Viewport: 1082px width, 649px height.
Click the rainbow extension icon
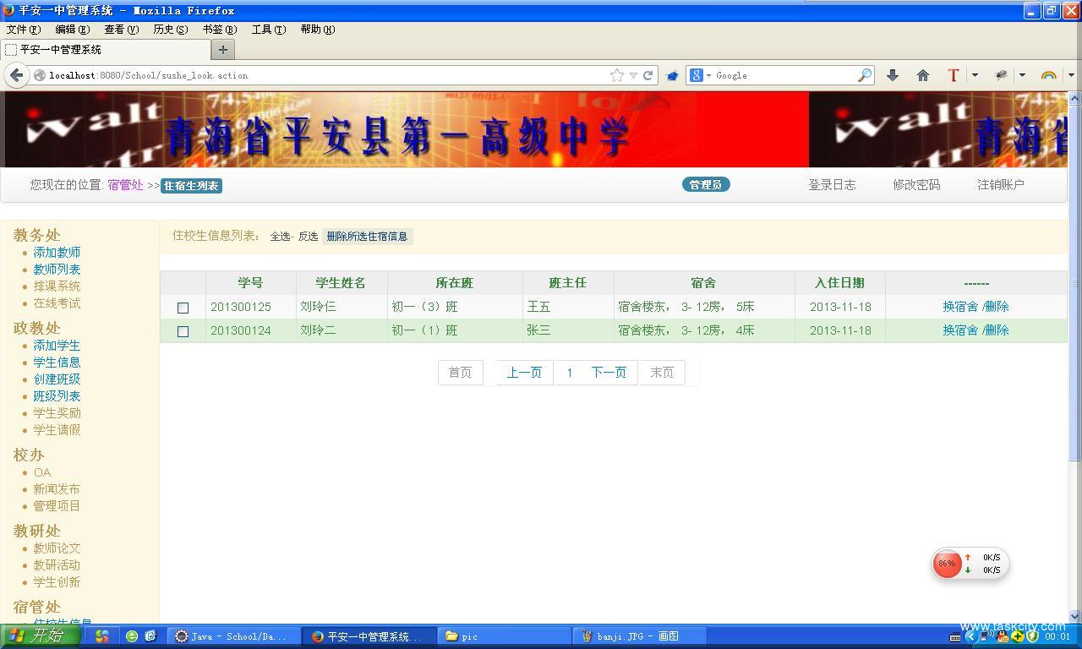click(x=1049, y=74)
